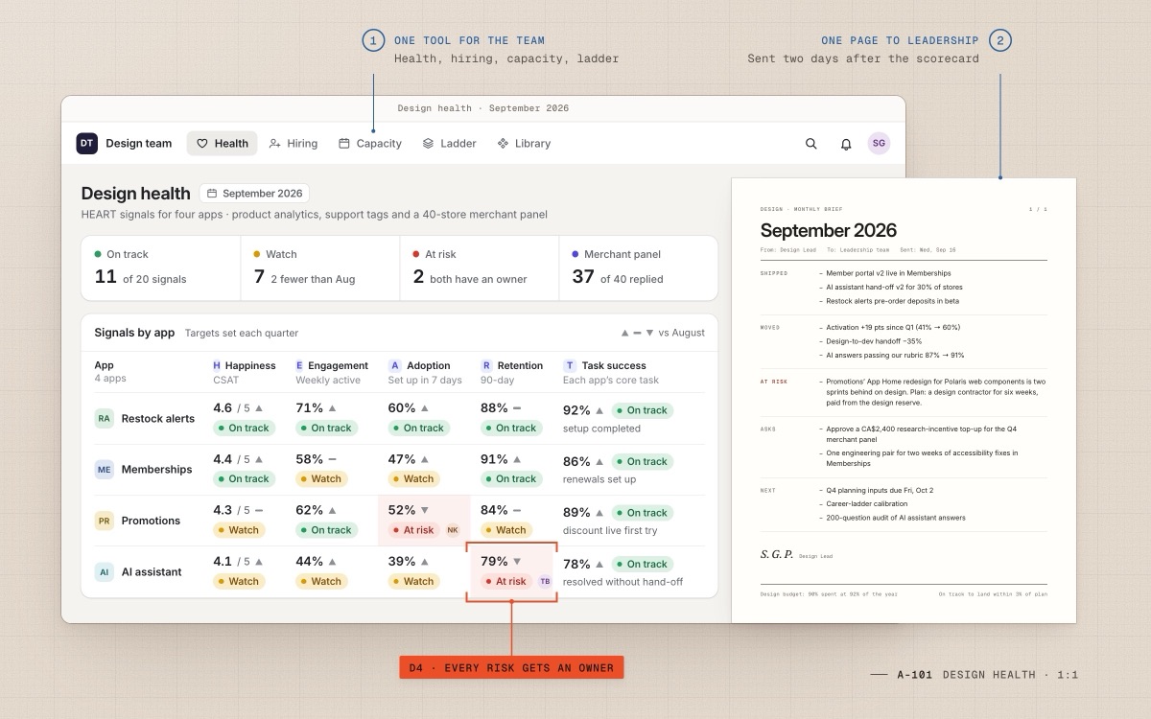Click Promotions adoption At risk pill
The image size is (1151, 719).
(412, 530)
